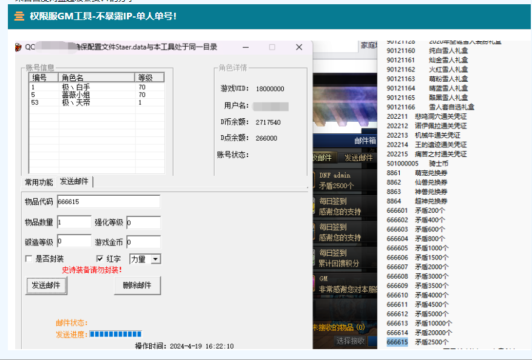Viewport: 532px width, 360px height.
Task: Enable the 是否封装 checkbox
Action: pyautogui.click(x=29, y=259)
